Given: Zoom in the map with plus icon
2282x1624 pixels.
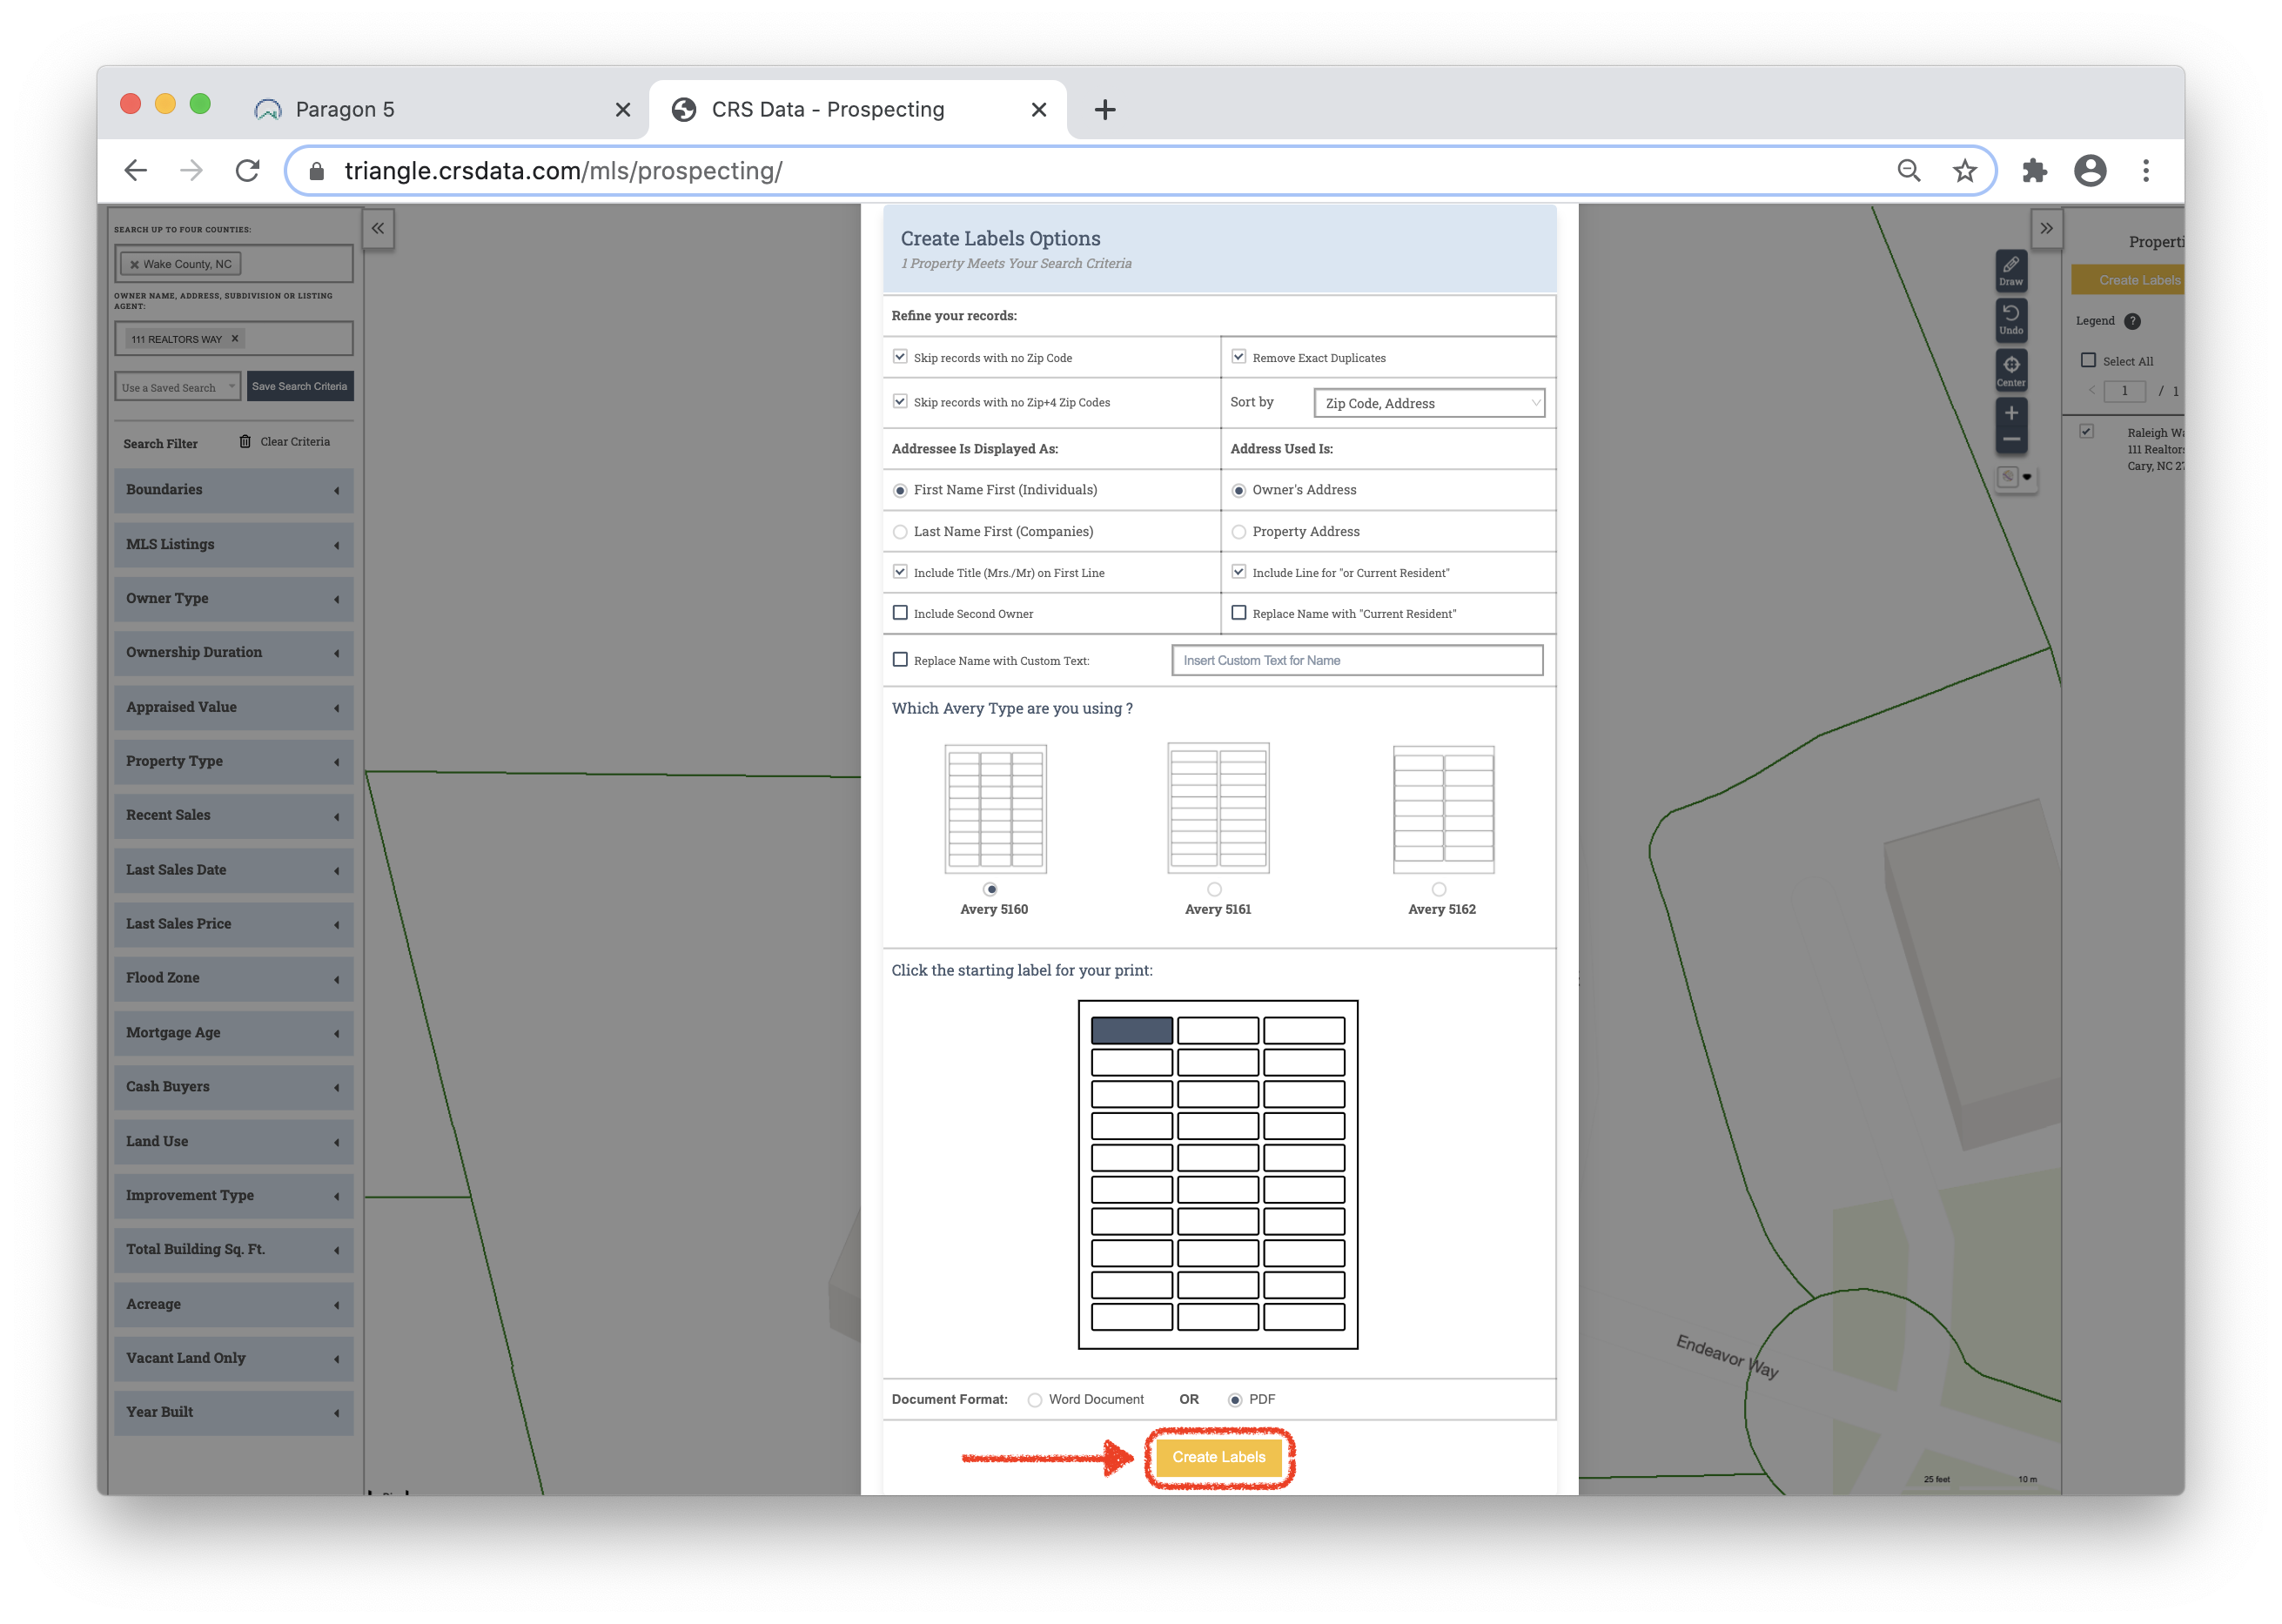Looking at the screenshot, I should click(2010, 413).
